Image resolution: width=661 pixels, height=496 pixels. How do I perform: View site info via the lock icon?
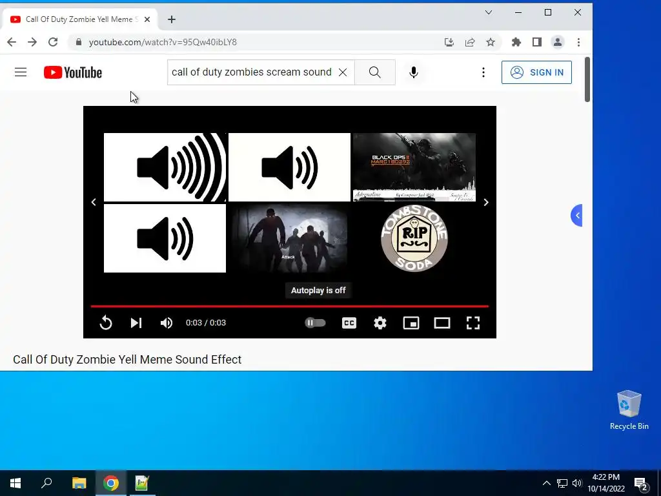click(78, 42)
